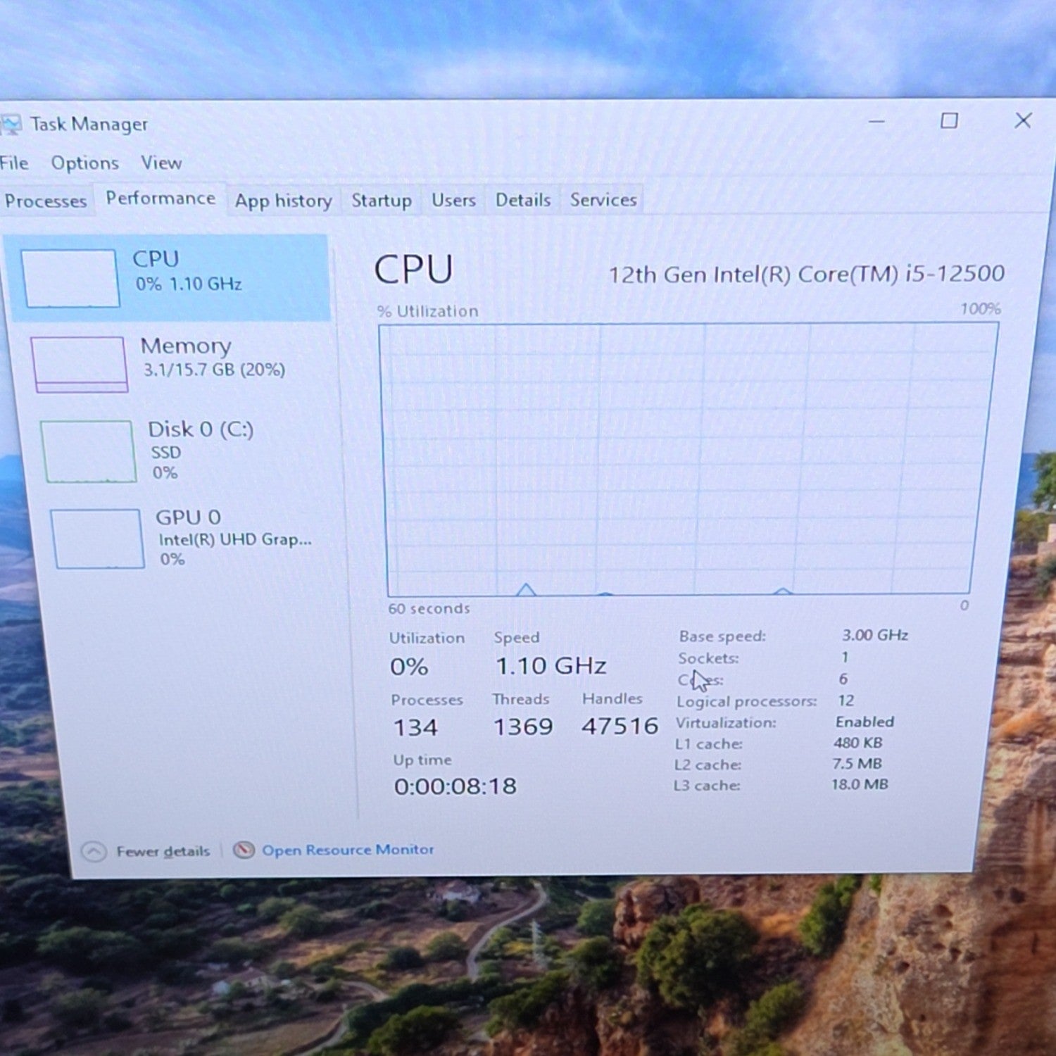Screen dimensions: 1056x1056
Task: Click the base speed value 3.00 GHz
Action: coord(875,635)
